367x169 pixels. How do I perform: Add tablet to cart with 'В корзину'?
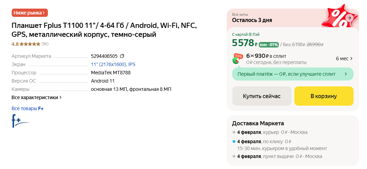point(324,96)
